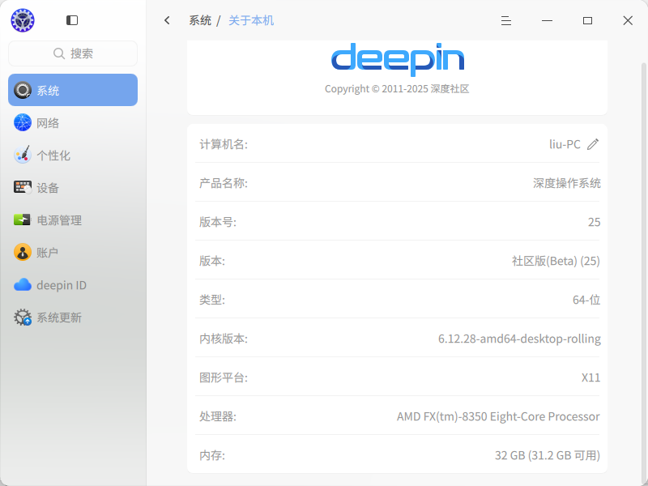This screenshot has height=486, width=648.
Task: Open the hamburger main menu
Action: tap(505, 21)
